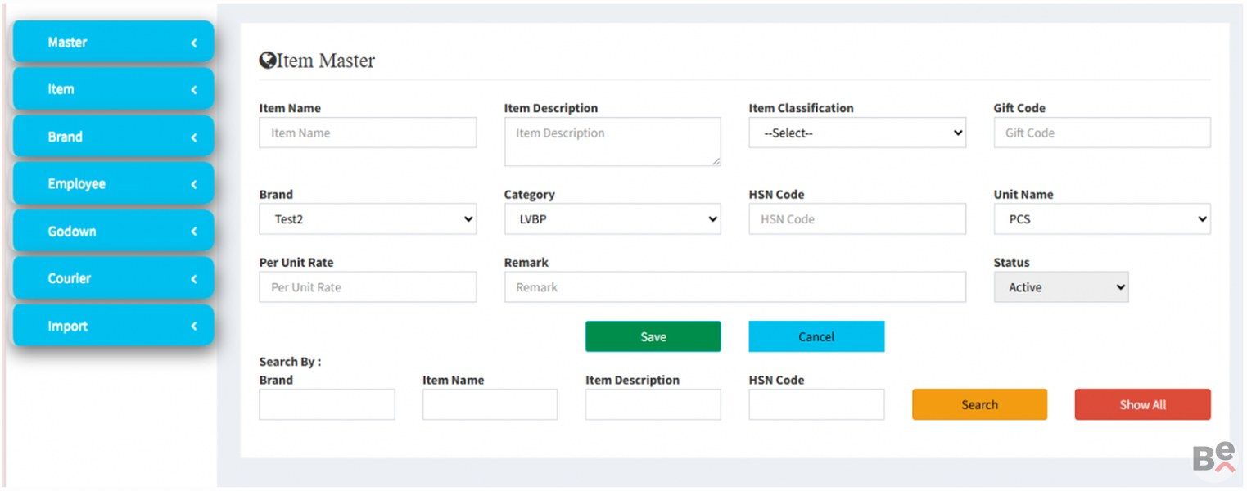Click the blue Cancel button
The width and height of the screenshot is (1247, 491).
click(816, 336)
